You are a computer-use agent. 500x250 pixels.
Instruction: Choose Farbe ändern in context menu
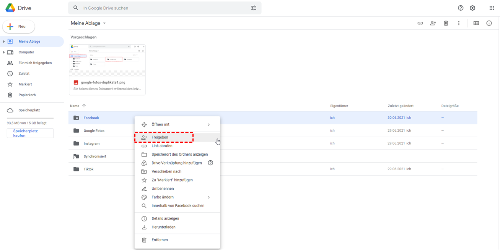[x=163, y=197]
